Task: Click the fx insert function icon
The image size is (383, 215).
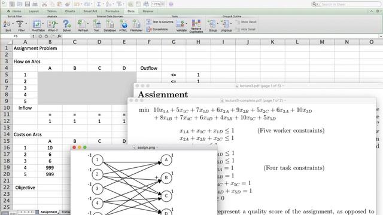Action: tap(59, 36)
